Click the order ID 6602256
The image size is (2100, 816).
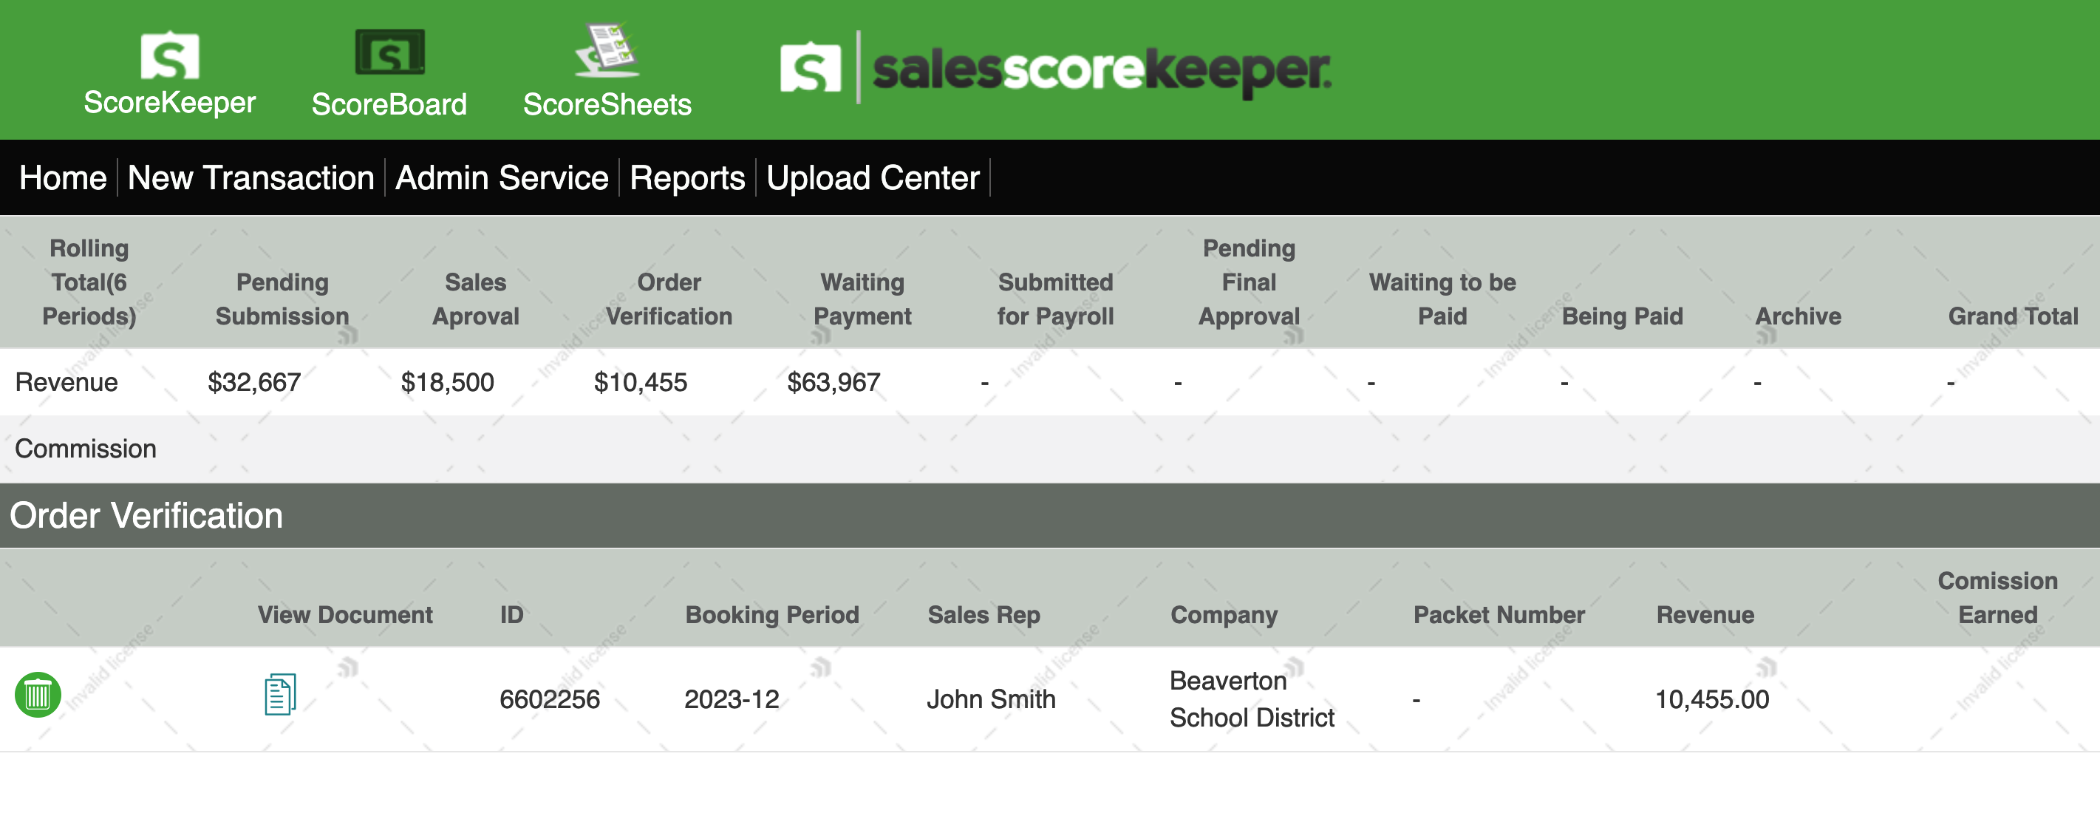pyautogui.click(x=550, y=699)
